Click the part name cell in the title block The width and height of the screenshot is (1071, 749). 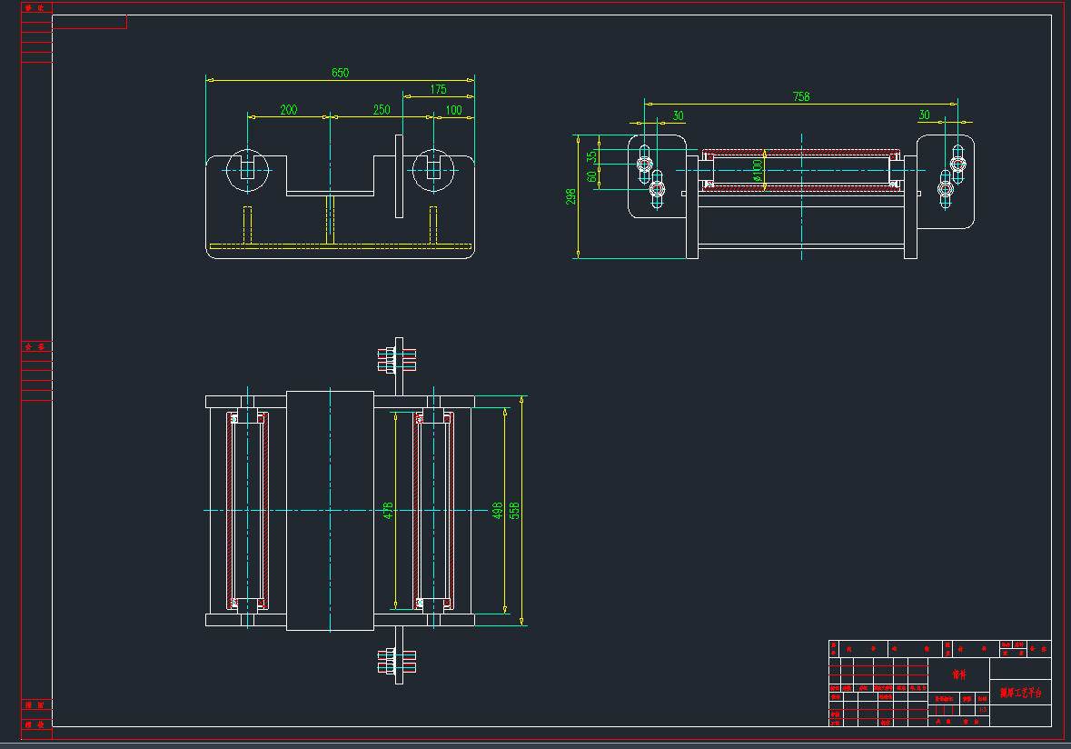click(x=959, y=673)
